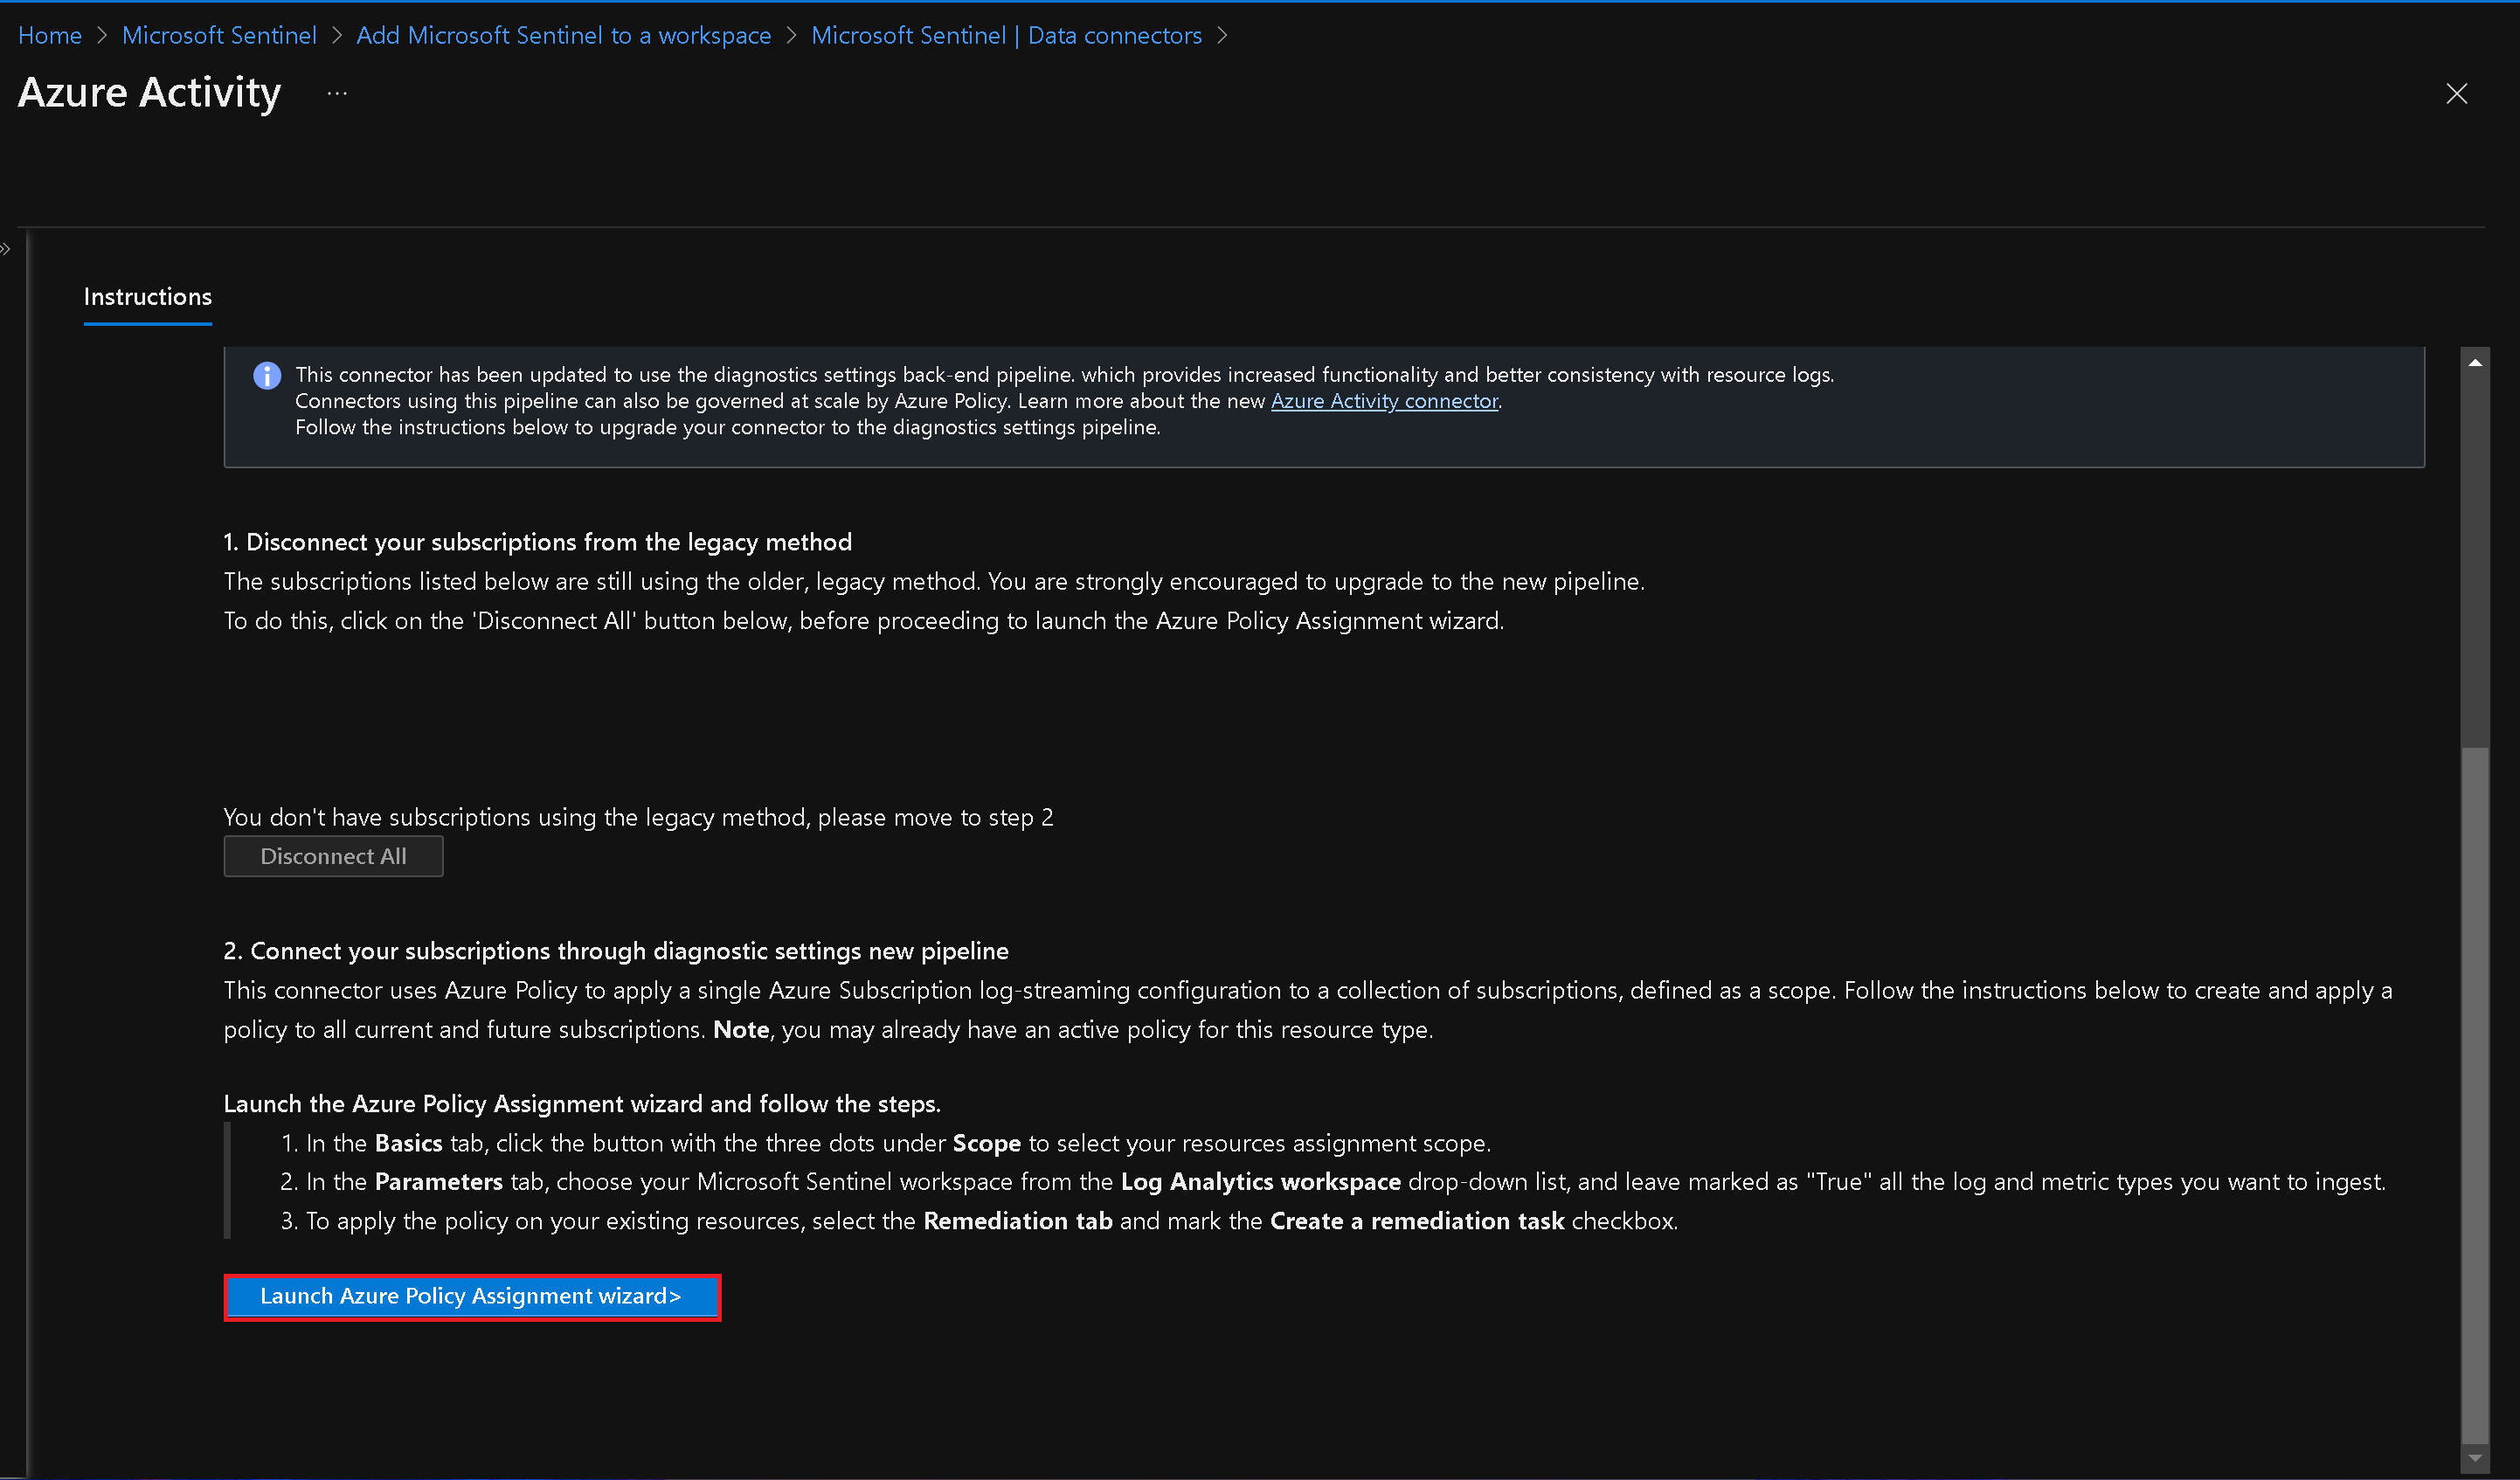Select the Instructions tab
This screenshot has height=1480, width=2520.
point(147,297)
